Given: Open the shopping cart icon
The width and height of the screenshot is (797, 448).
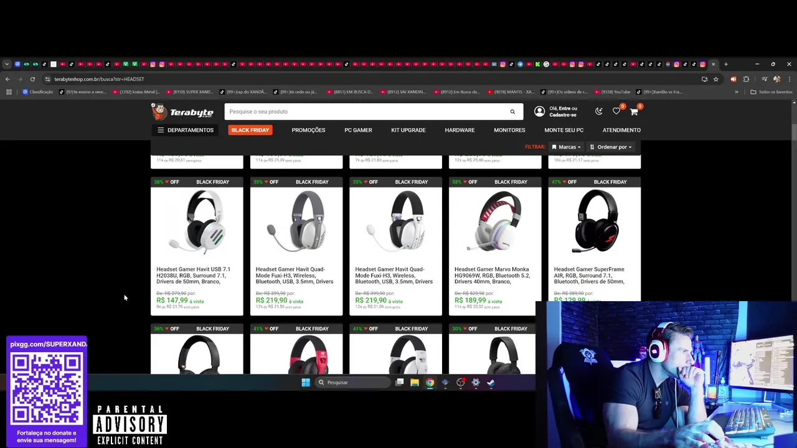Looking at the screenshot, I should point(634,111).
